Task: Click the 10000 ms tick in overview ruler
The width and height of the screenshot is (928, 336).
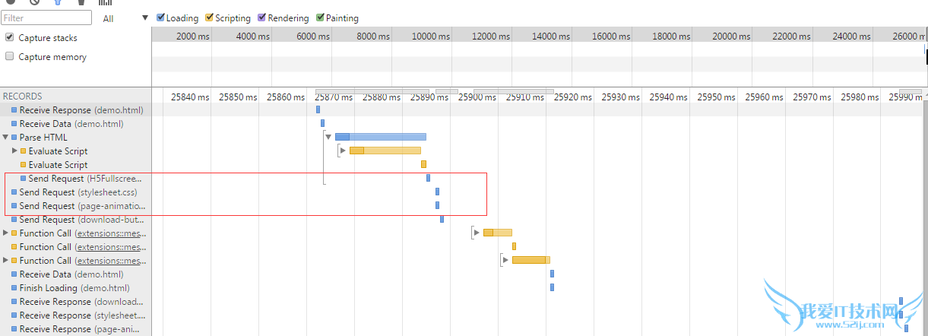Action: pyautogui.click(x=431, y=36)
